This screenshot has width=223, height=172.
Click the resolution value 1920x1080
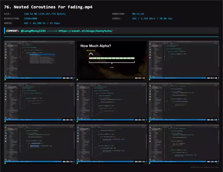(x=30, y=19)
